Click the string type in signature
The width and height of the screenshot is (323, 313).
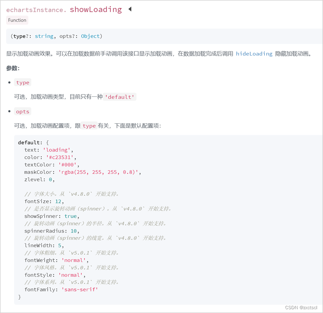[x=44, y=36]
